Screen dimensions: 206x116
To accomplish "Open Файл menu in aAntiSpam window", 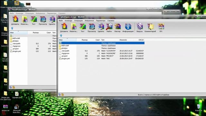I will tap(61, 21).
